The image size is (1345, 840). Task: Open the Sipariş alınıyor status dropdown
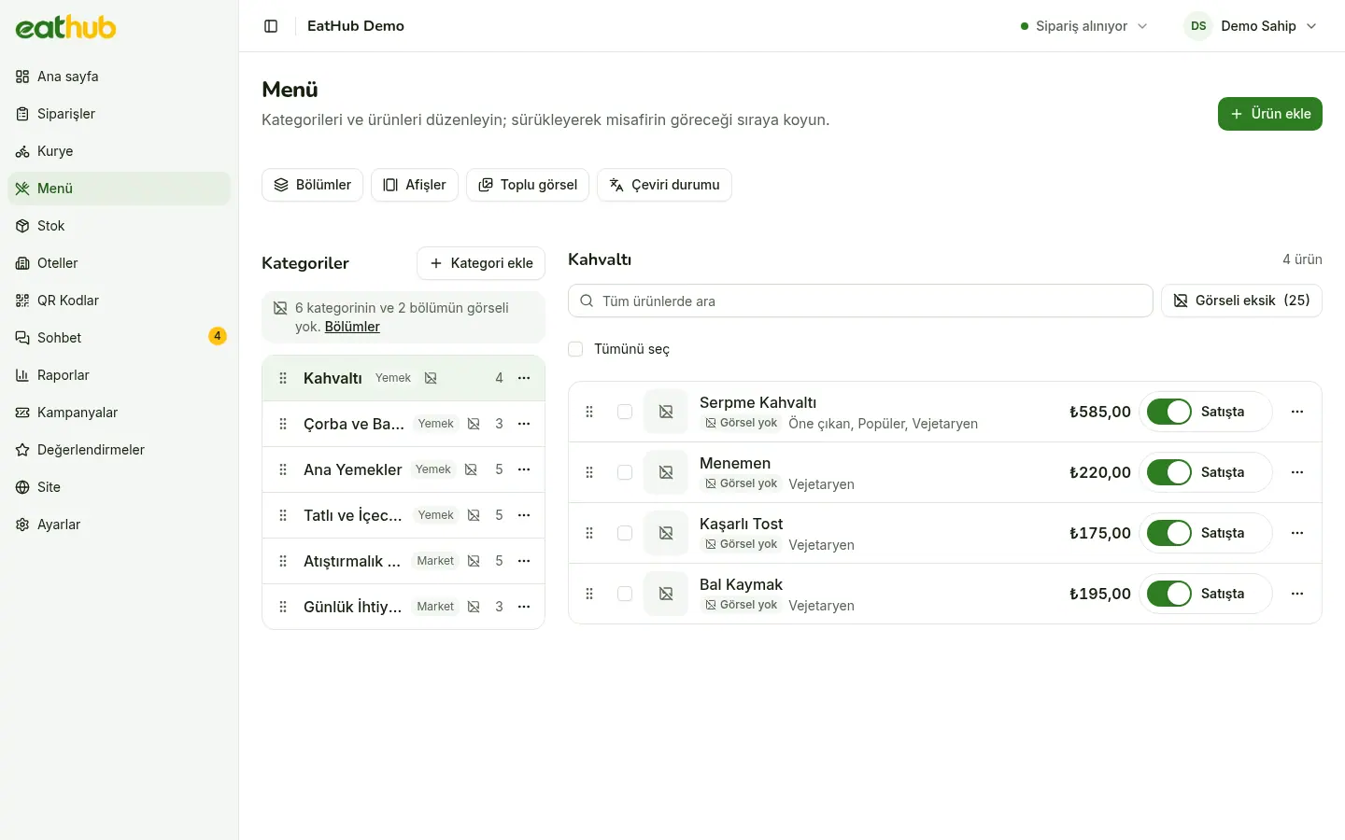(1084, 26)
